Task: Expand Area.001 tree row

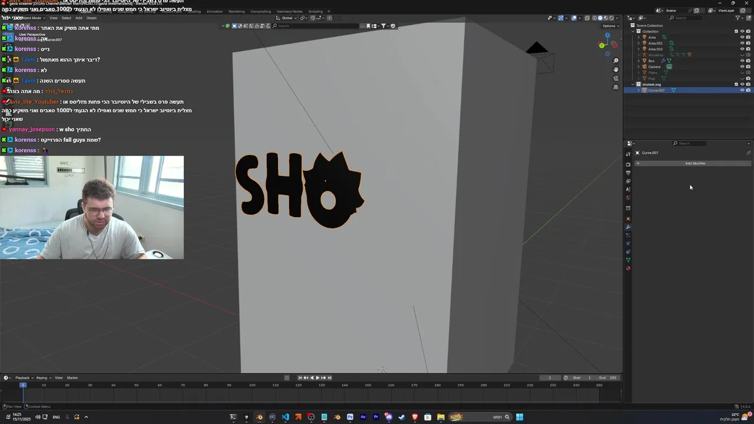Action: coord(639,43)
